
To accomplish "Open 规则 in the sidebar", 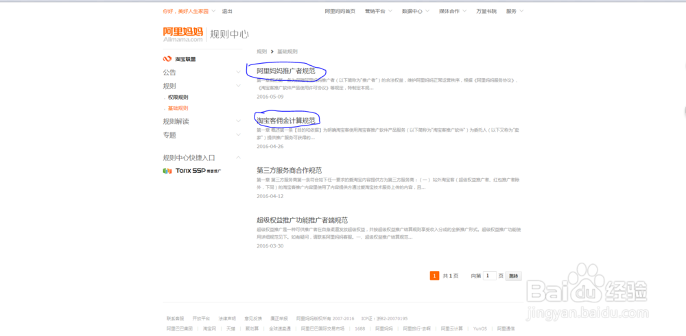I will [169, 86].
